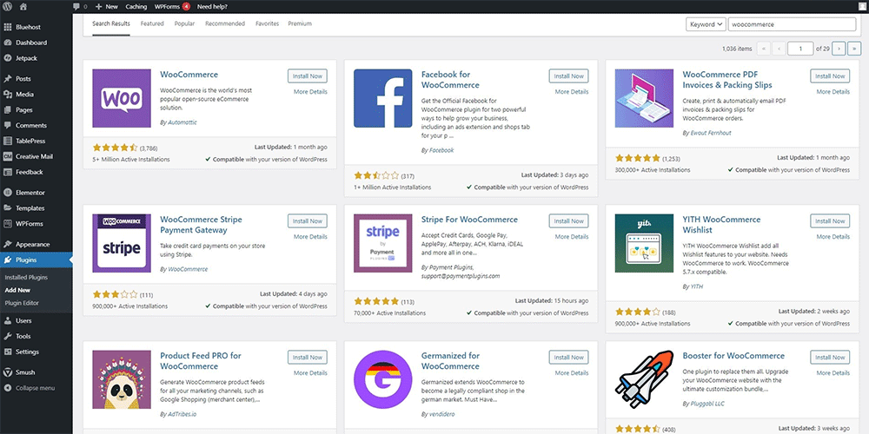
Task: View More Details for YITH WooCommerce Wishlist
Action: (x=832, y=236)
